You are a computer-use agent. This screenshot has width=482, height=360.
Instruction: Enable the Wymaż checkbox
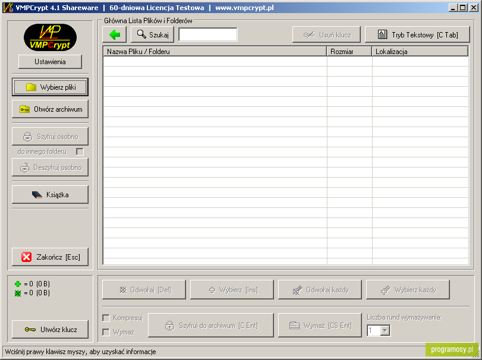coord(106,332)
